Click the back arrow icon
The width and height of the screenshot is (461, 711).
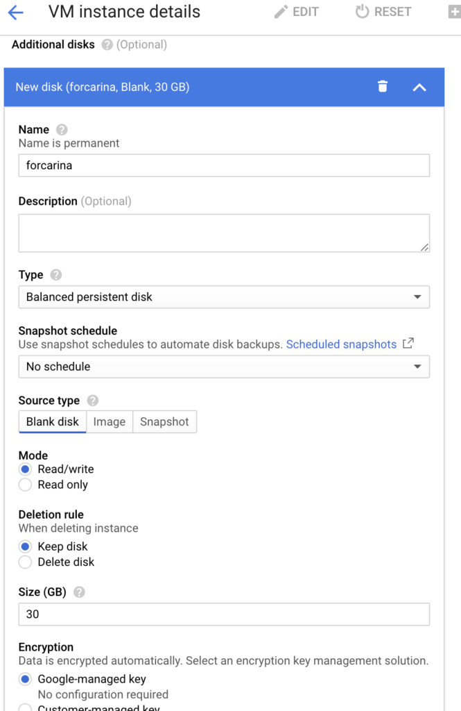15,12
